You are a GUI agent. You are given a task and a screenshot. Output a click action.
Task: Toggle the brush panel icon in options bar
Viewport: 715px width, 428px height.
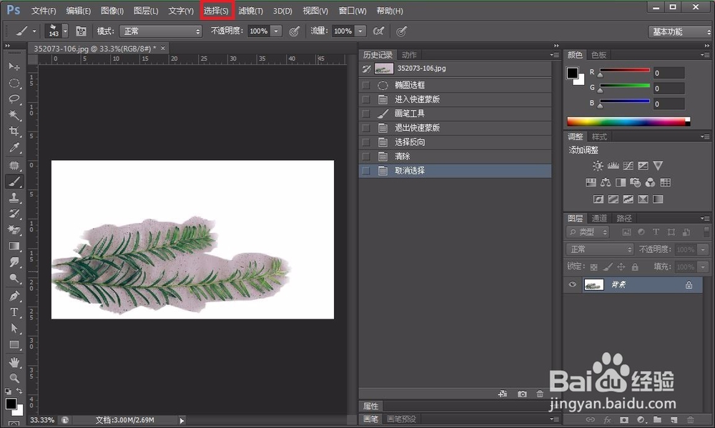click(x=82, y=31)
